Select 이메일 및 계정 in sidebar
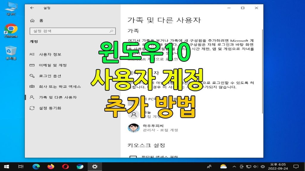This screenshot has width=305, height=171. pyautogui.click(x=52, y=65)
